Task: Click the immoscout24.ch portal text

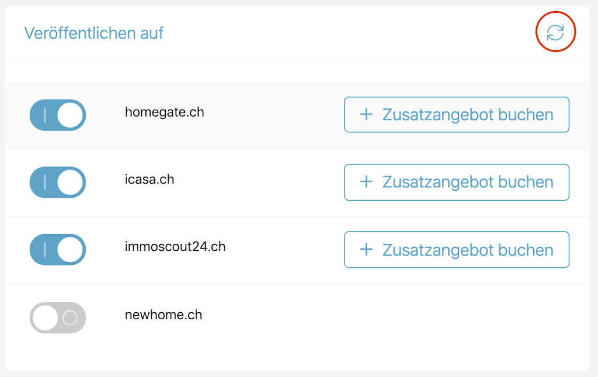Action: (x=175, y=247)
